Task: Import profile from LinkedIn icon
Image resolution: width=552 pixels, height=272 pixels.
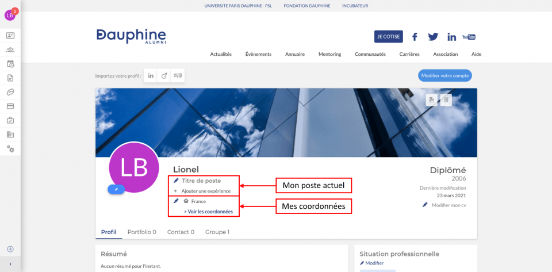Action: (x=151, y=76)
